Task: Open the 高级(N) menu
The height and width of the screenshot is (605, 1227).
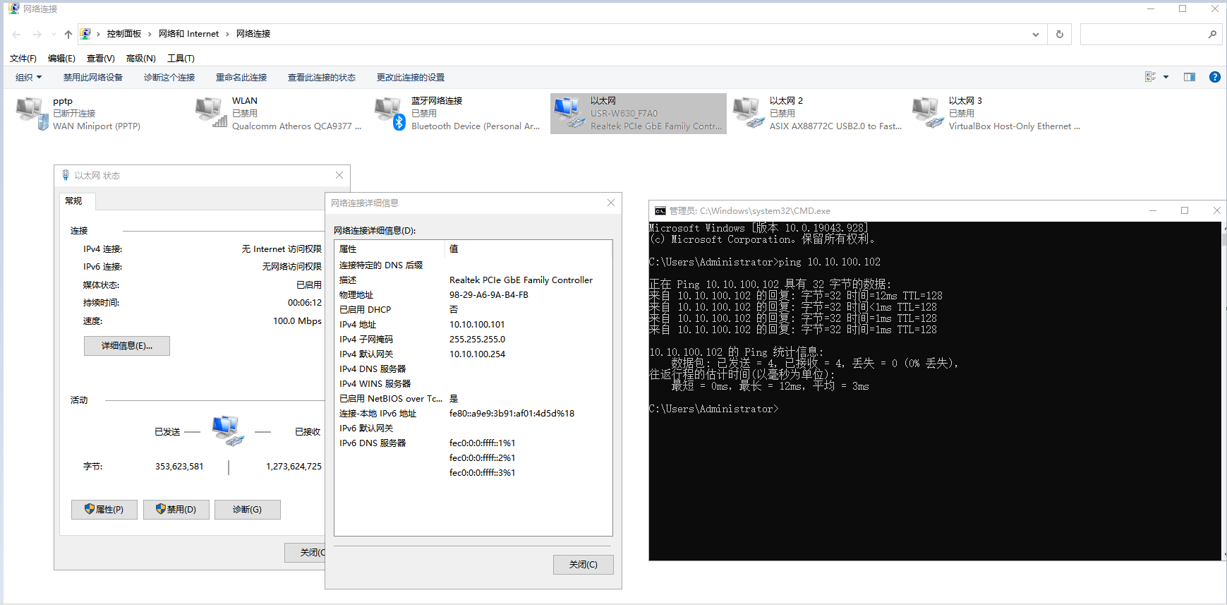Action: (x=140, y=59)
